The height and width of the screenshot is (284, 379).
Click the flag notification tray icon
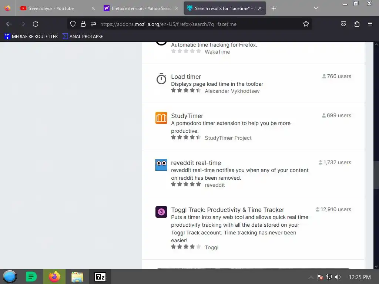pos(320,277)
